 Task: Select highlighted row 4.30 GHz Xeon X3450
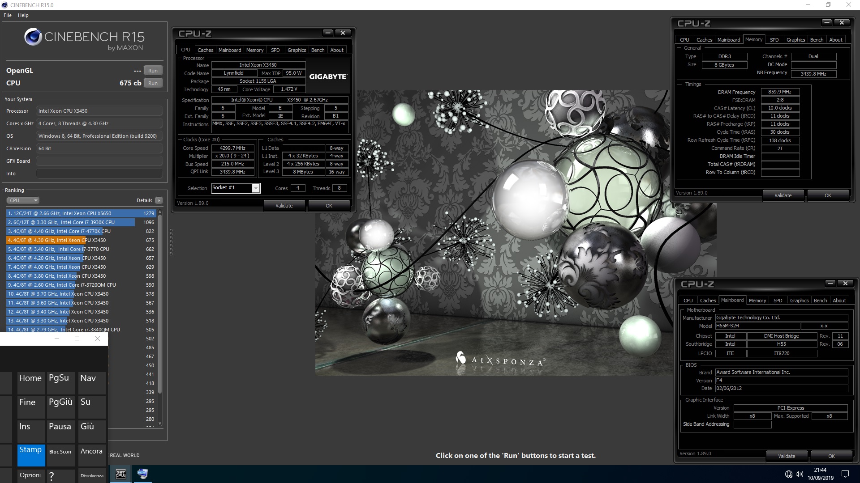pyautogui.click(x=81, y=240)
